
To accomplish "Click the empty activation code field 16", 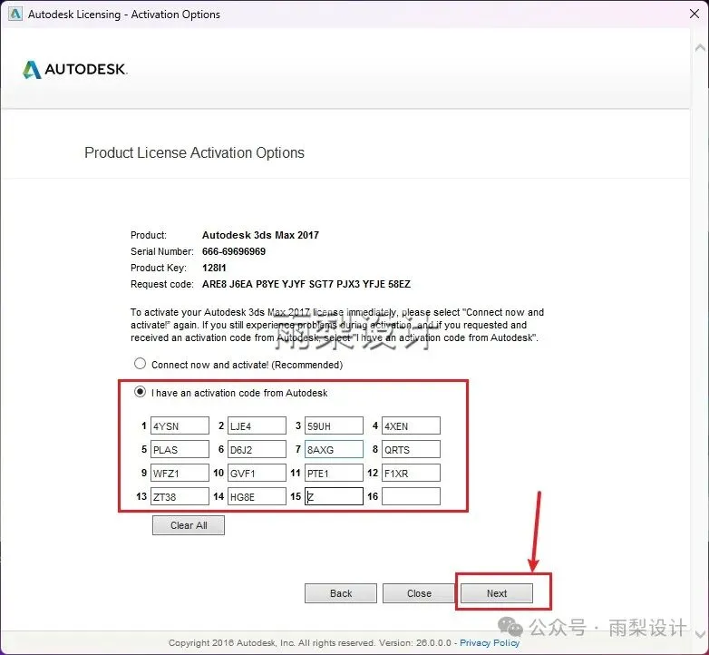I will [x=411, y=496].
